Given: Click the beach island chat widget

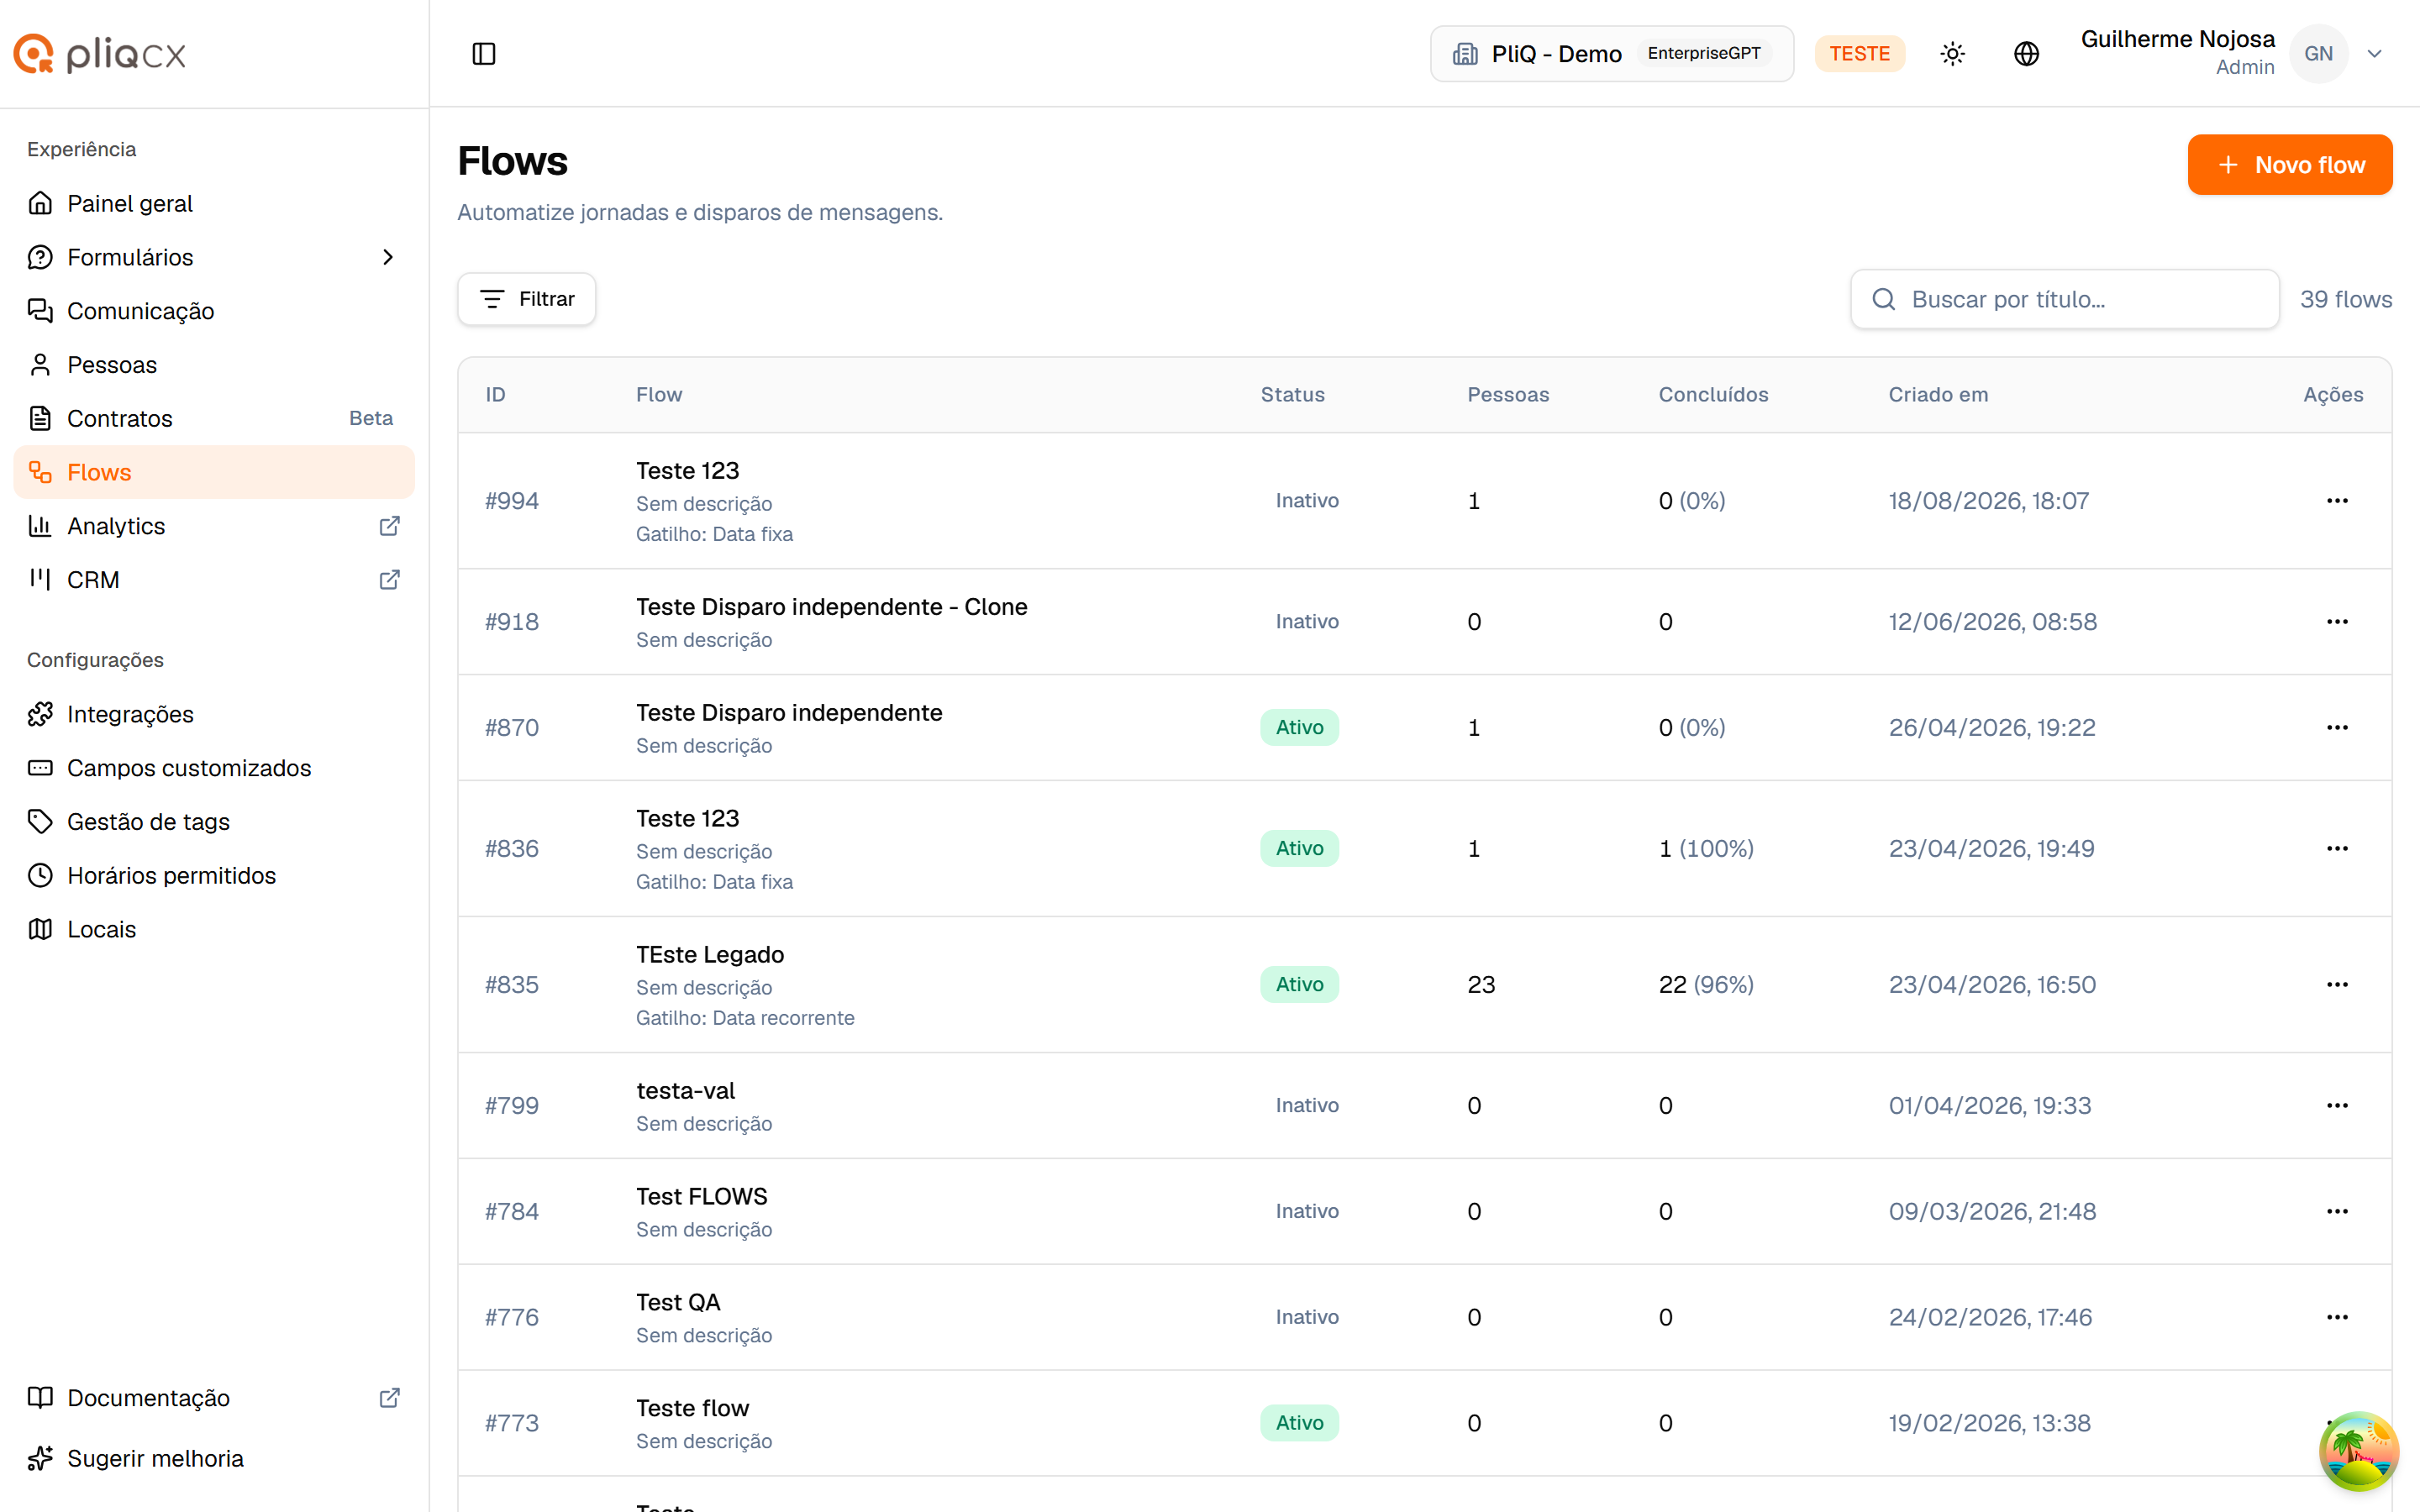Looking at the screenshot, I should (2359, 1452).
